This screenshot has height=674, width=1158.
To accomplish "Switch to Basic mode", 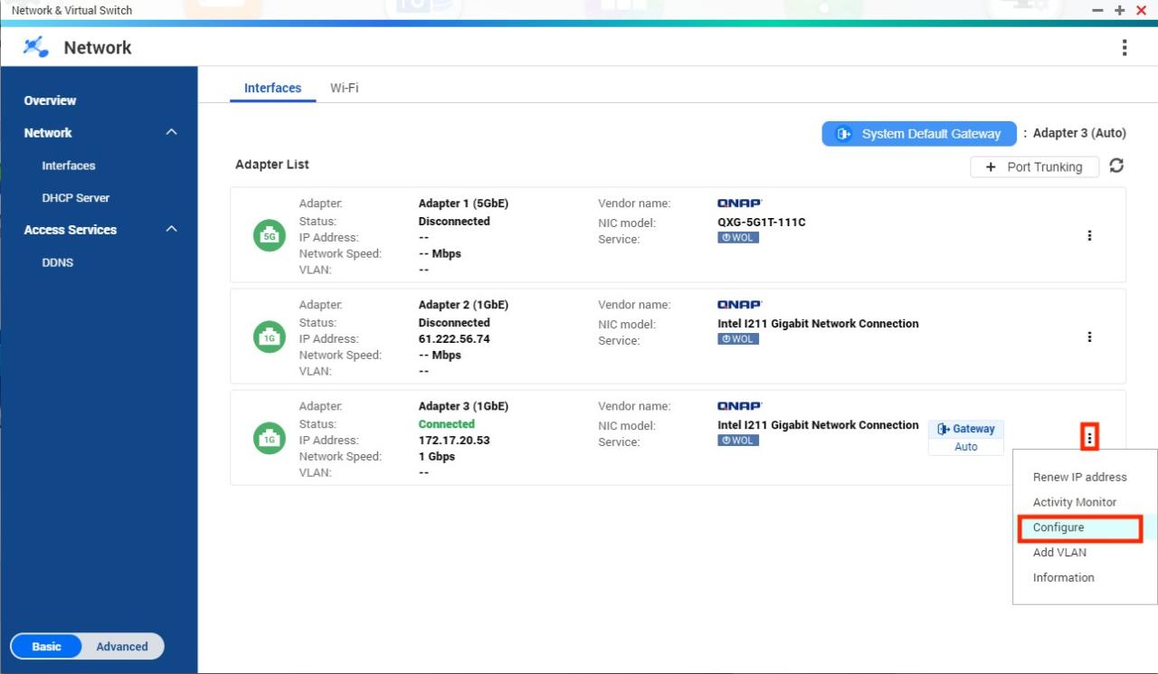I will tap(47, 646).
